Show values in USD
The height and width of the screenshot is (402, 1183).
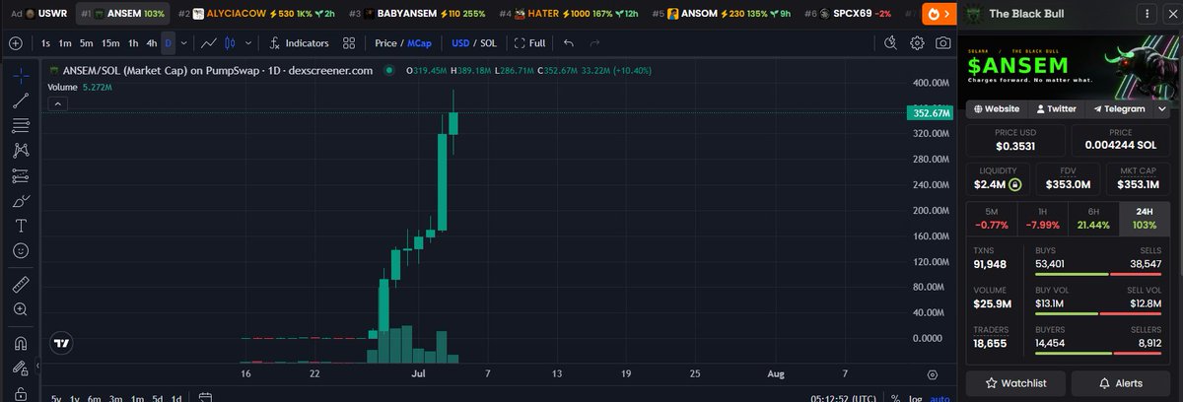coord(460,43)
